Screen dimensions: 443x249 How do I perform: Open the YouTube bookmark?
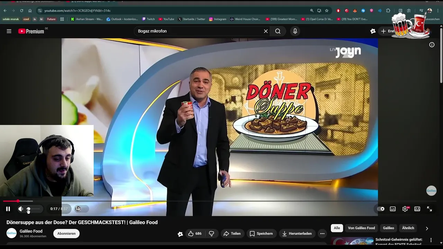pos(166,19)
